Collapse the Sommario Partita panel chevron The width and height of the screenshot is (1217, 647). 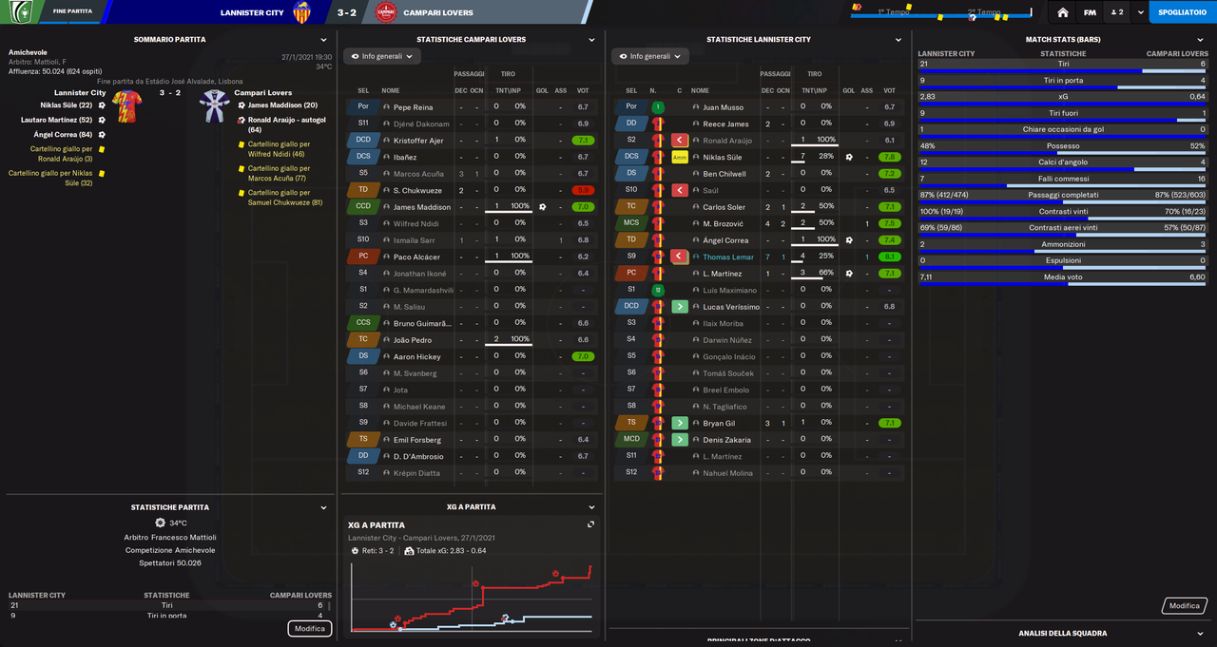tap(324, 40)
